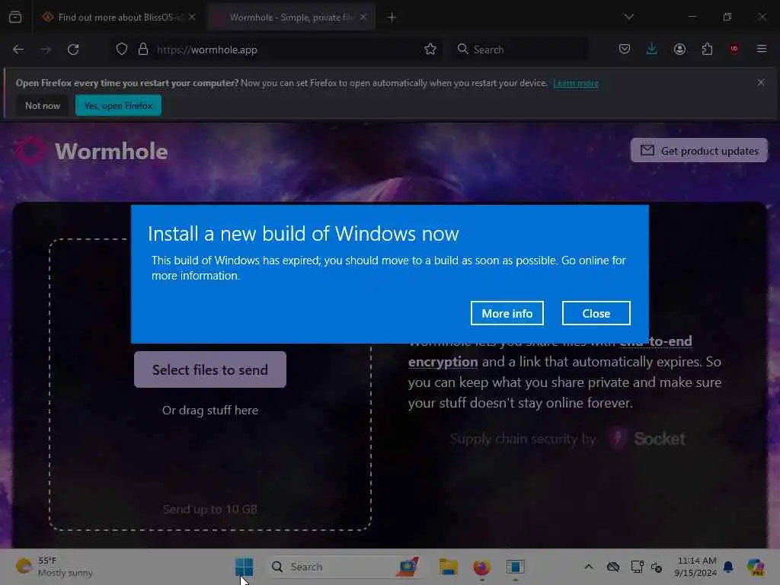The height and width of the screenshot is (585, 780).
Task: Expand the list all tabs chevron
Action: (628, 18)
